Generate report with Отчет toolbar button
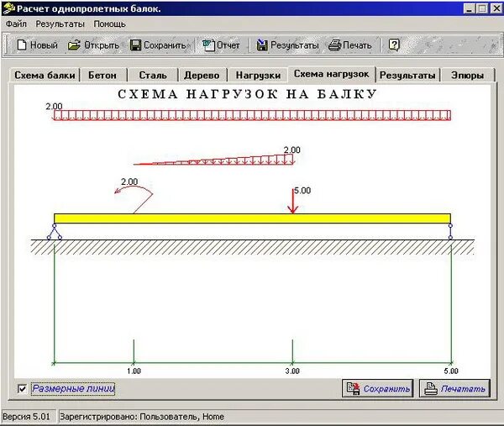Viewport: 504px width, 426px height. (221, 45)
